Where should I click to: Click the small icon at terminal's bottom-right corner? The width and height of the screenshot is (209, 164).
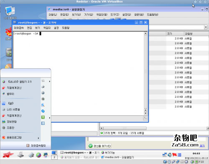click(145, 118)
